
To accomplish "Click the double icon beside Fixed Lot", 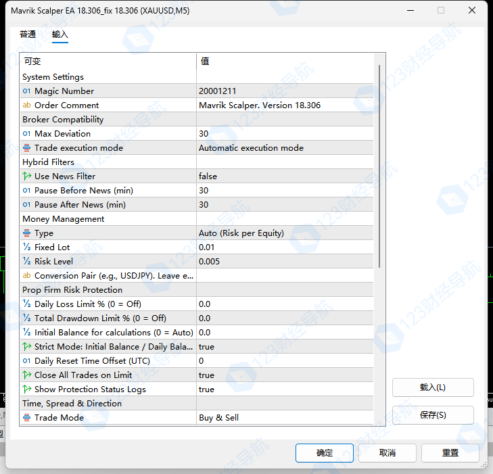I will pos(27,247).
